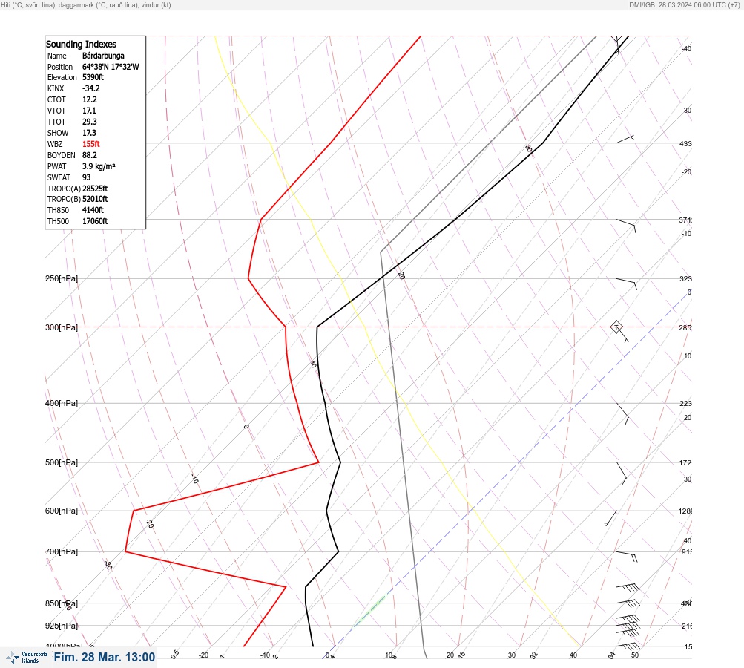Select the 300[hPa] pressure label
Viewport: 744px width, 668px height.
tap(62, 327)
